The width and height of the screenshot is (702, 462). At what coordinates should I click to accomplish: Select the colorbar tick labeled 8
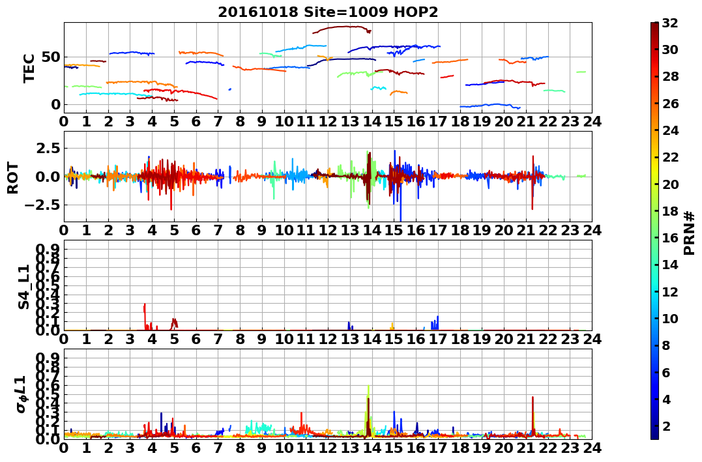point(666,345)
